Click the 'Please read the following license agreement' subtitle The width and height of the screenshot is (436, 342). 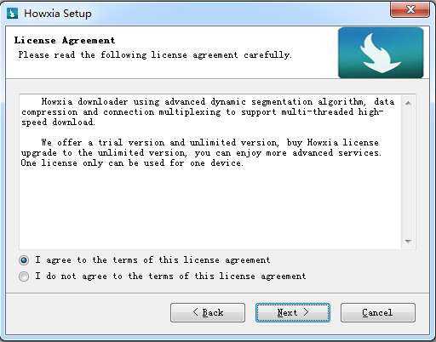[155, 54]
